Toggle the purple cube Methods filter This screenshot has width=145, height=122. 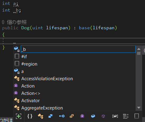click(x=103, y=116)
